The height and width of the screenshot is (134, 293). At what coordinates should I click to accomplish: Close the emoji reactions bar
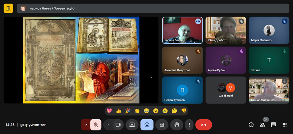147,125
